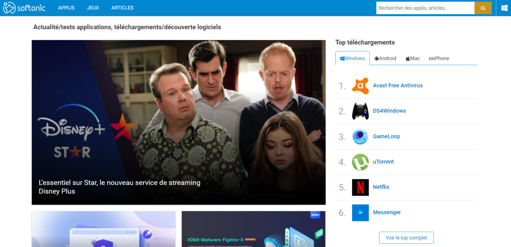Click the search magnifier button
Image resolution: width=511 pixels, height=247 pixels.
point(483,8)
